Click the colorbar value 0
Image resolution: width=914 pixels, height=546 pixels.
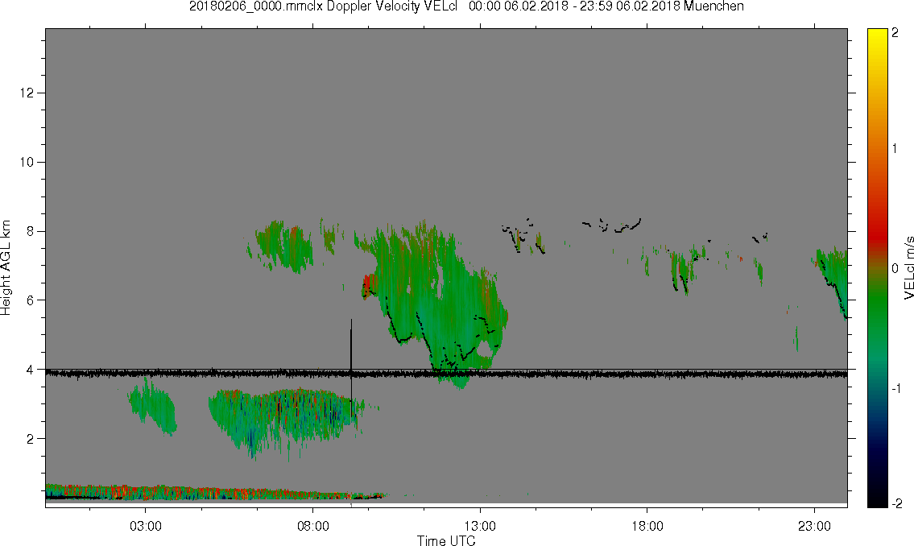[895, 269]
